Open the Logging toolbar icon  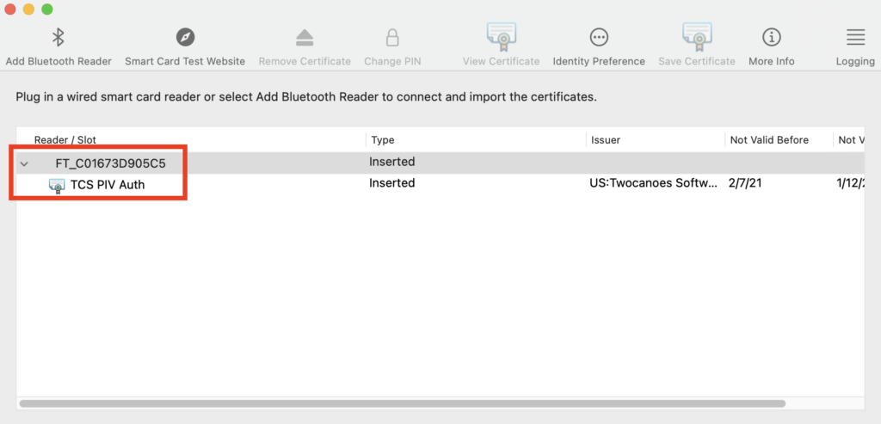click(x=856, y=38)
